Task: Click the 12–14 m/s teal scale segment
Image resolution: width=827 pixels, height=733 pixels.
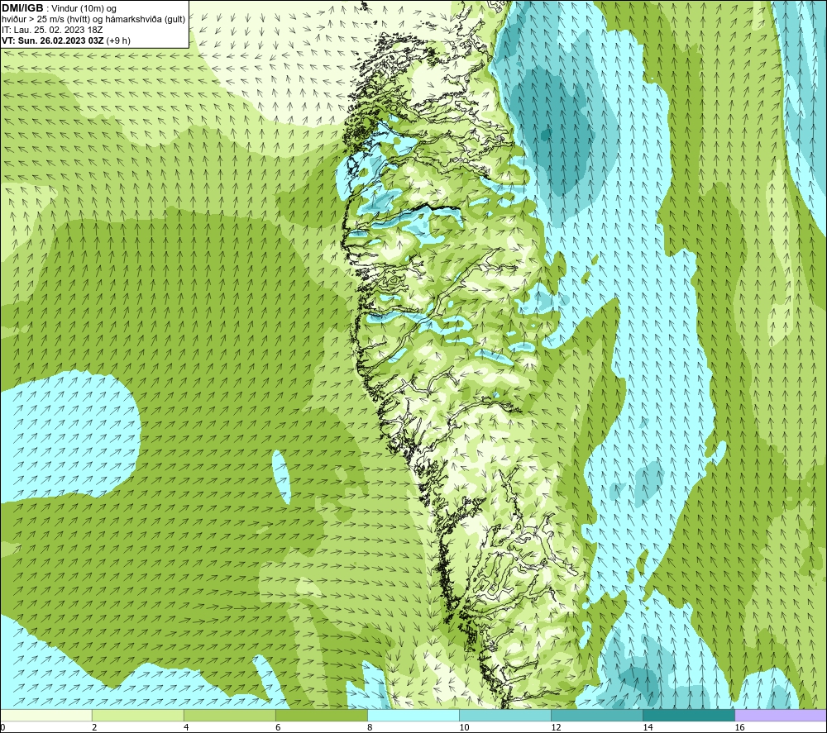Action: coord(597,715)
